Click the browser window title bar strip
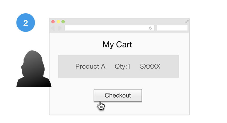 119,22
